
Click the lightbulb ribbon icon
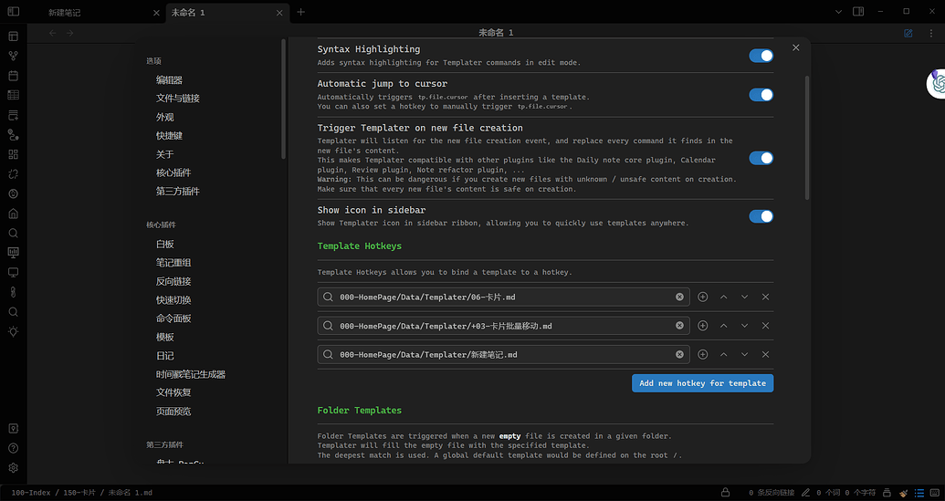(14, 332)
